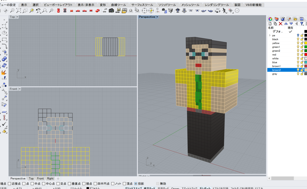Viewport: 307px width, 189px height.
Task: Select the white layer row
Action: (287, 58)
